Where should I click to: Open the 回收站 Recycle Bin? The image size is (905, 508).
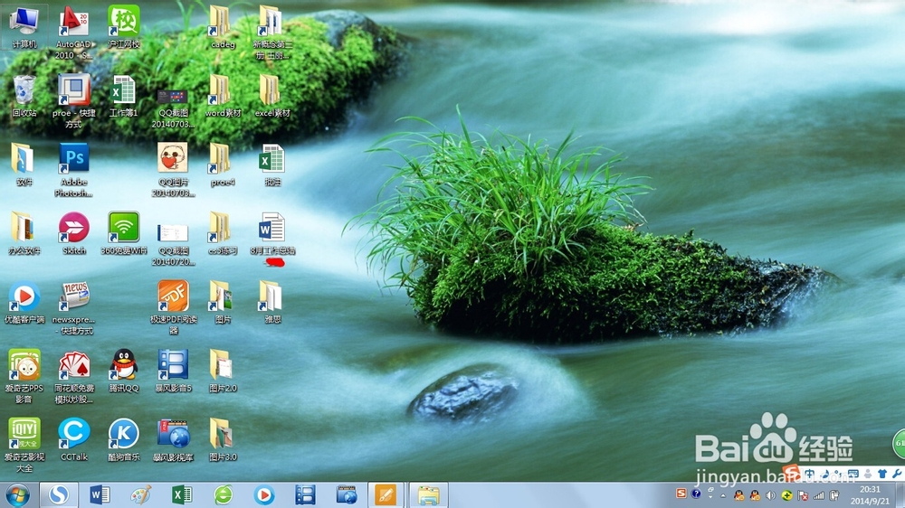[x=24, y=96]
